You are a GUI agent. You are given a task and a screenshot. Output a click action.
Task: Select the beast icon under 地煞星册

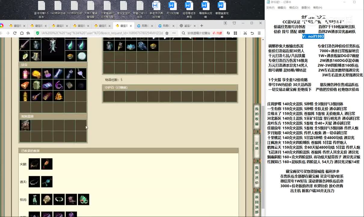point(25,125)
